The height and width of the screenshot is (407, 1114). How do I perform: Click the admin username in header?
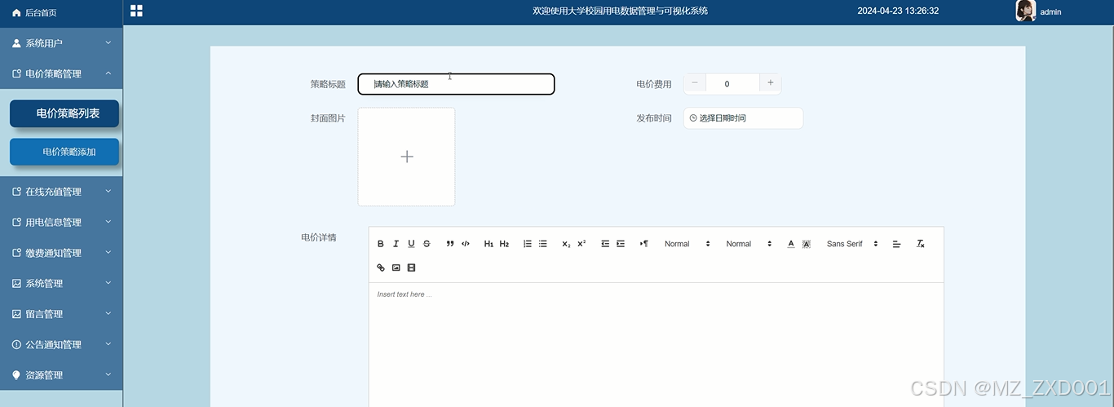(x=1050, y=12)
